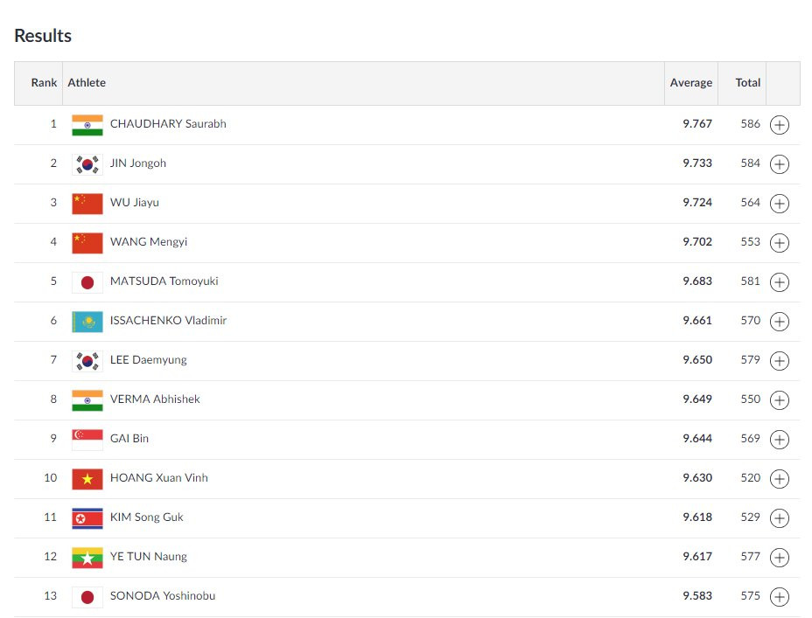Open athlete name GAI Bin

(129, 439)
